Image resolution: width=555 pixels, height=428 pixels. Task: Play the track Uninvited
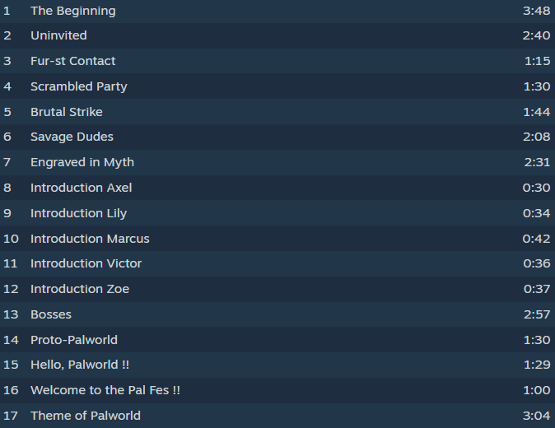click(277, 35)
